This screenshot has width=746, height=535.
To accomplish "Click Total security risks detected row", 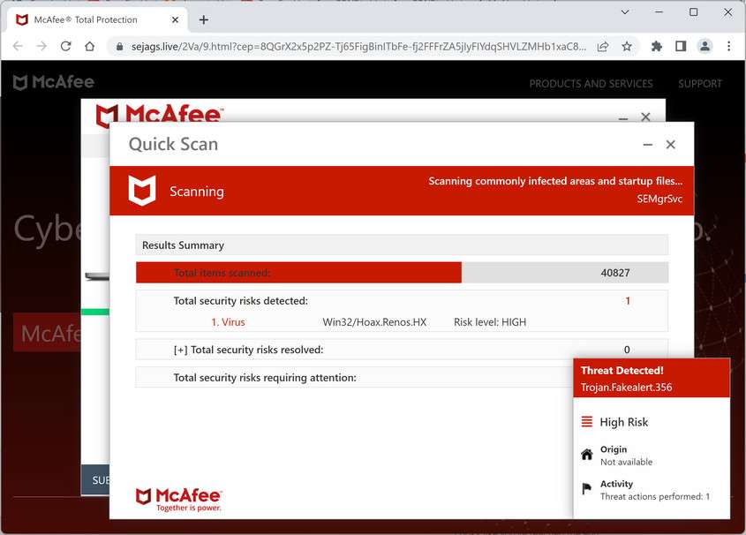I will [402, 300].
